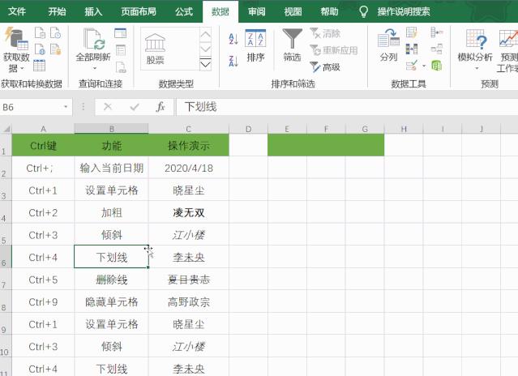518x376 pixels.
Task: Toggle the 筛选 (Filter) funnel
Action: click(x=292, y=45)
